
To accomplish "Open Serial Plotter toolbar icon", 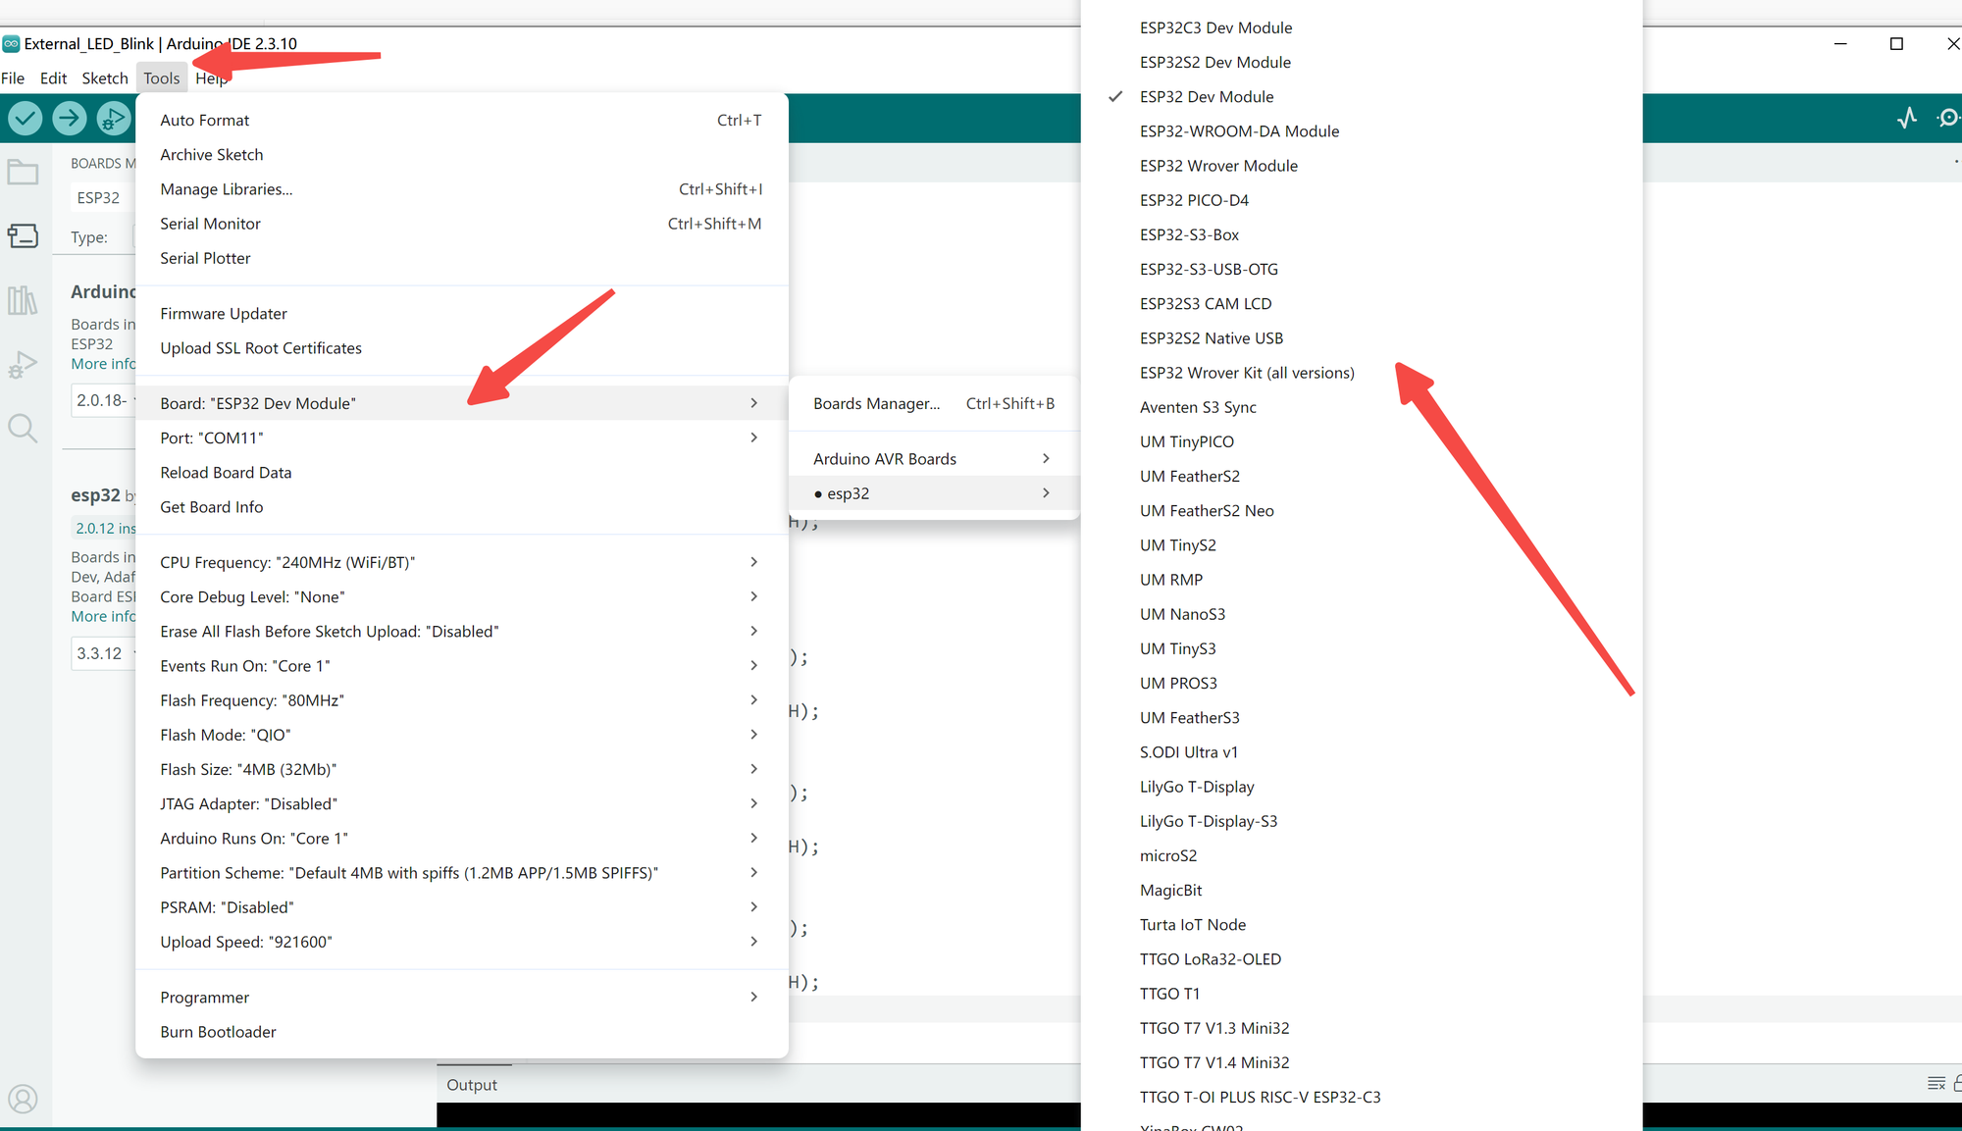I will coord(1907,119).
